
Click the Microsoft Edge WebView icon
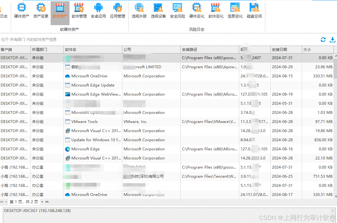tap(68, 94)
